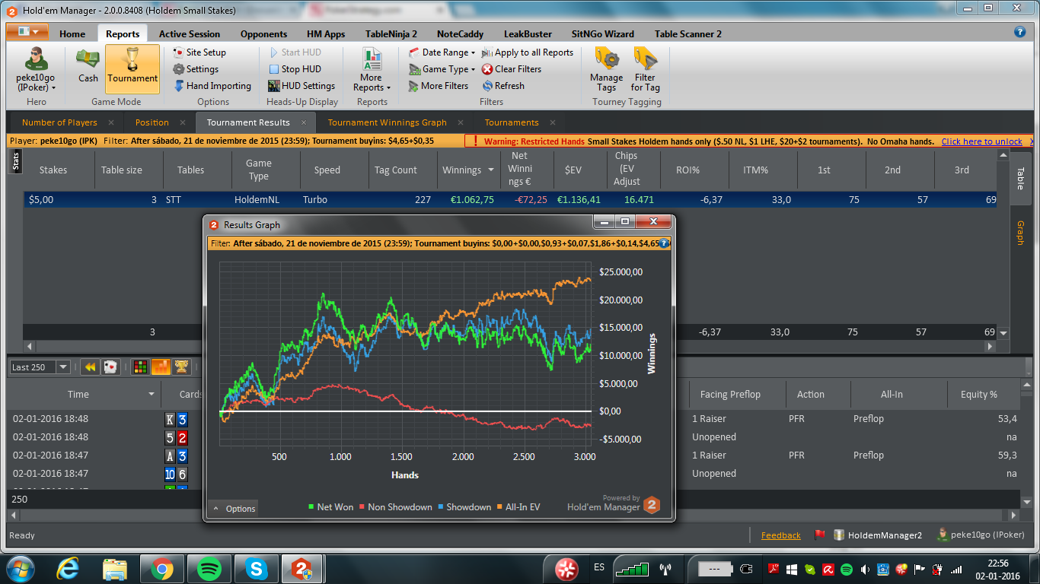Open Game Type filter dropdown
1040x584 pixels.
click(442, 69)
